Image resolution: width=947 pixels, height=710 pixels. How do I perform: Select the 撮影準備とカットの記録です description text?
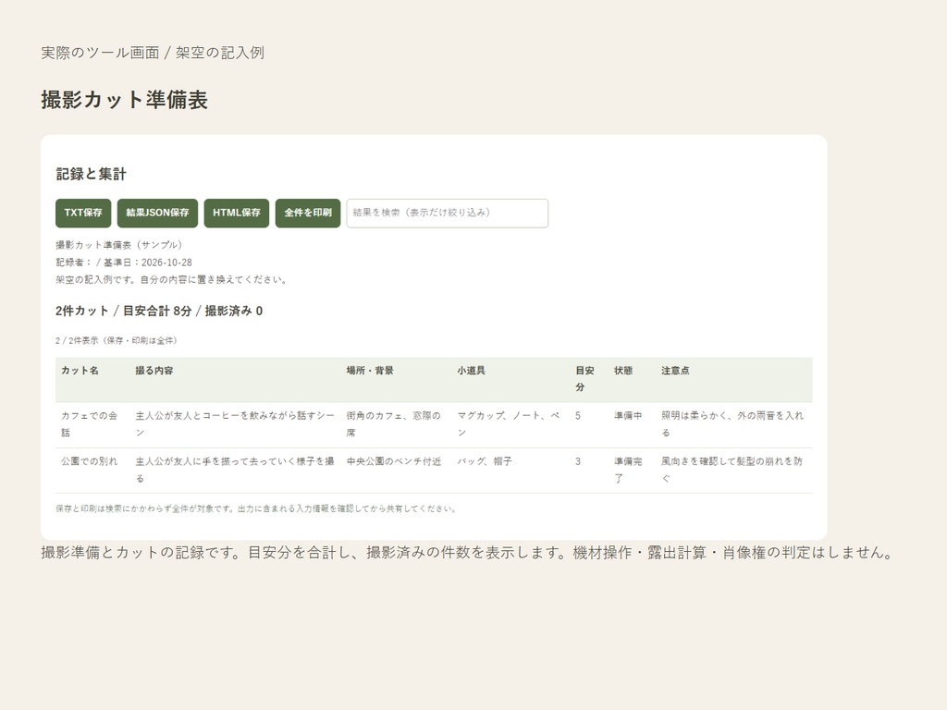click(x=467, y=553)
